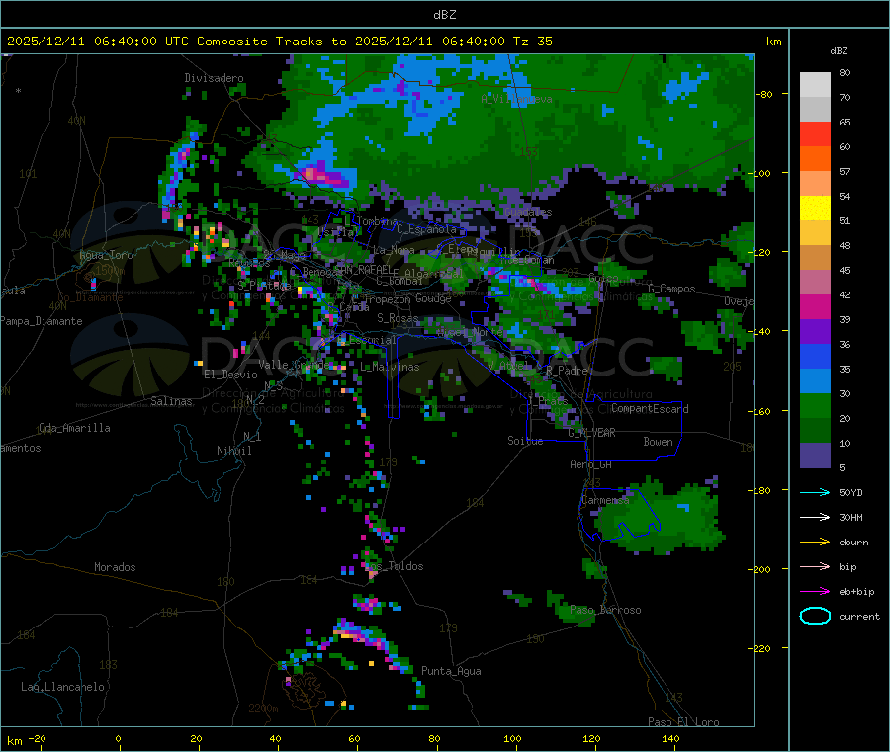Click the dBZ title at top
The height and width of the screenshot is (752, 890).
(x=444, y=15)
